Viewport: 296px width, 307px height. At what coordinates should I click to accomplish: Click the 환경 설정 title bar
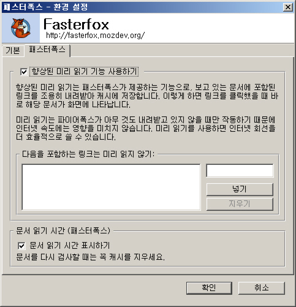(x=143, y=7)
